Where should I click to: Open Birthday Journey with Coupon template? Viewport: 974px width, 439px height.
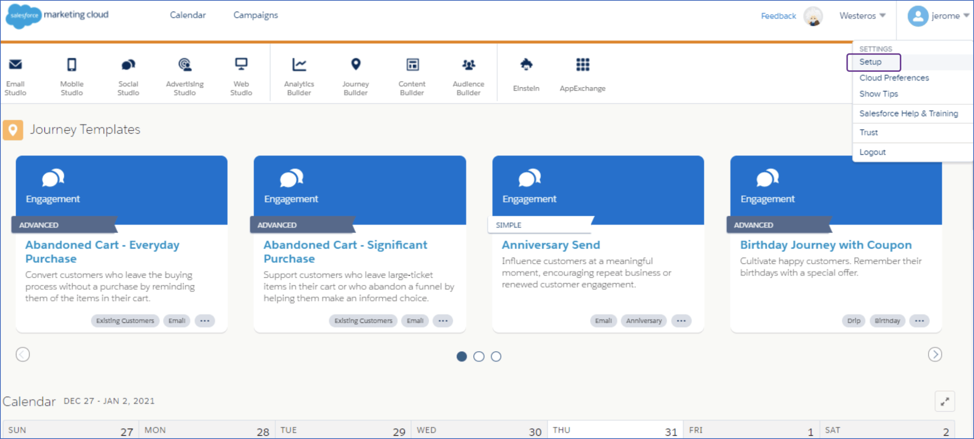coord(826,245)
